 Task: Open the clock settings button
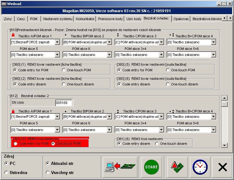point(199,166)
